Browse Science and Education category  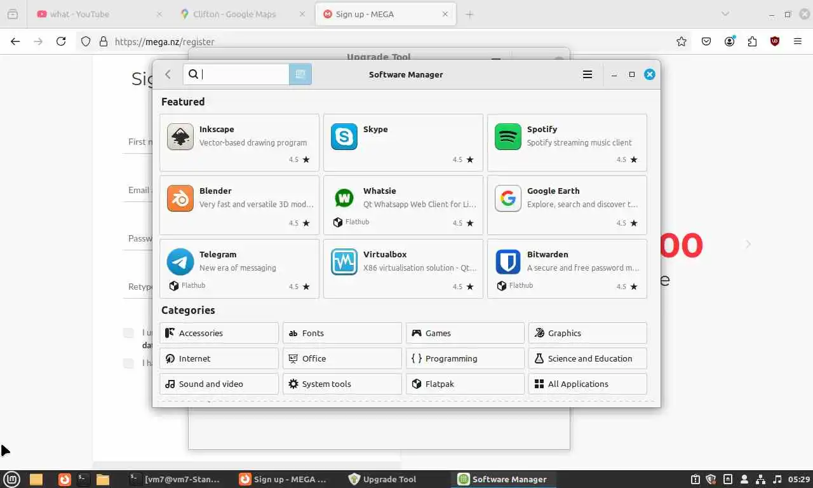(x=588, y=358)
